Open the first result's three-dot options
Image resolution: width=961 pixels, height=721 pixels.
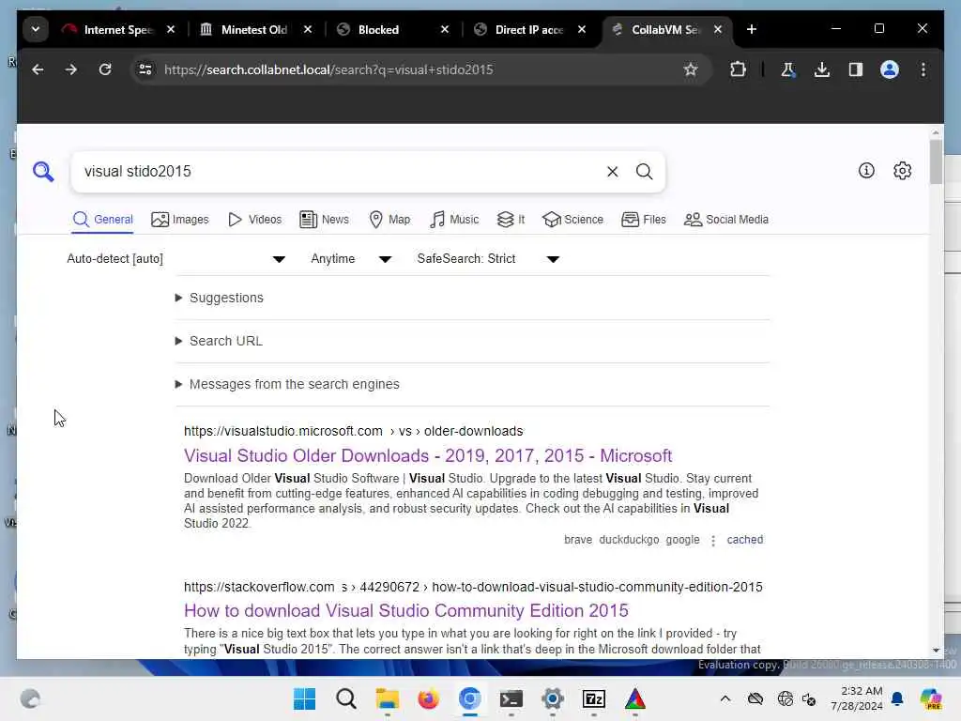point(713,541)
